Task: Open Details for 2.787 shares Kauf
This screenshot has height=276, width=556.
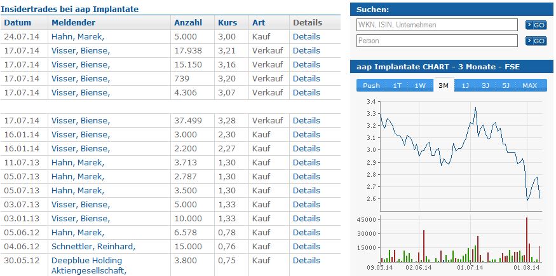Action: (306, 177)
